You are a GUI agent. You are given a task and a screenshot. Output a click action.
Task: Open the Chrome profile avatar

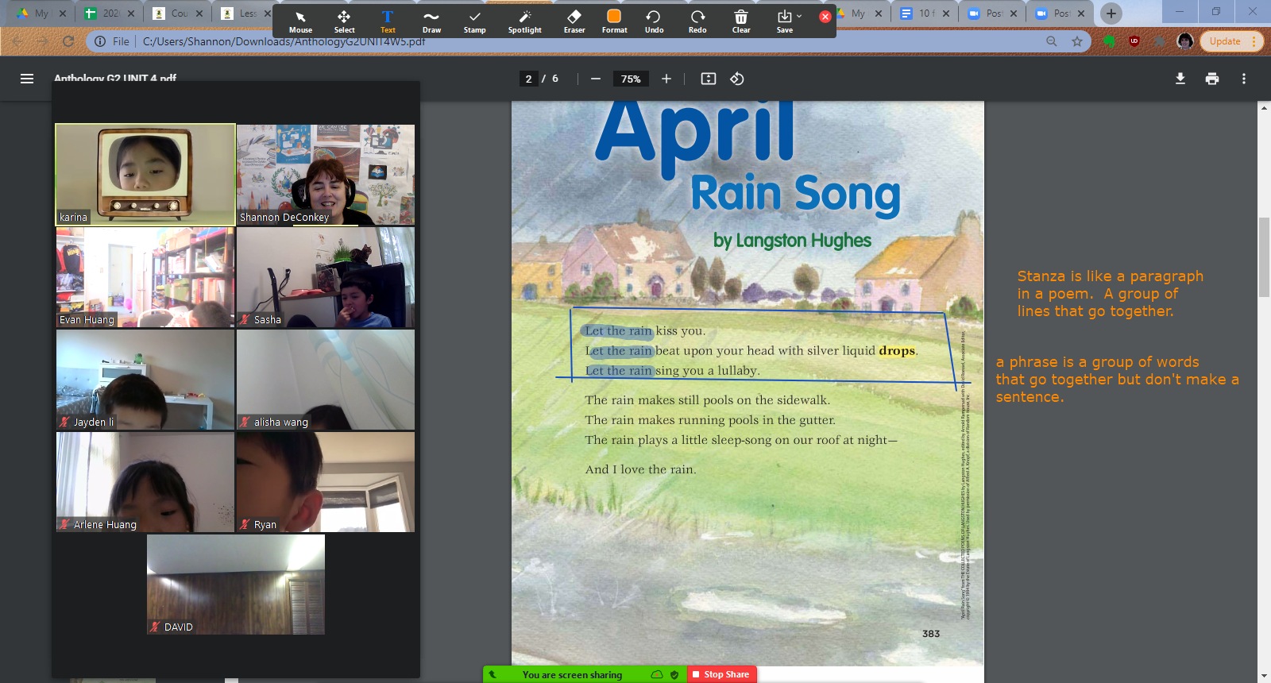click(x=1185, y=41)
